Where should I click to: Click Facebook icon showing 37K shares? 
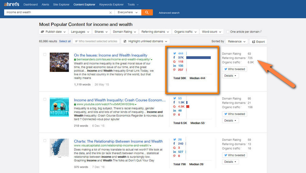[x=174, y=58]
